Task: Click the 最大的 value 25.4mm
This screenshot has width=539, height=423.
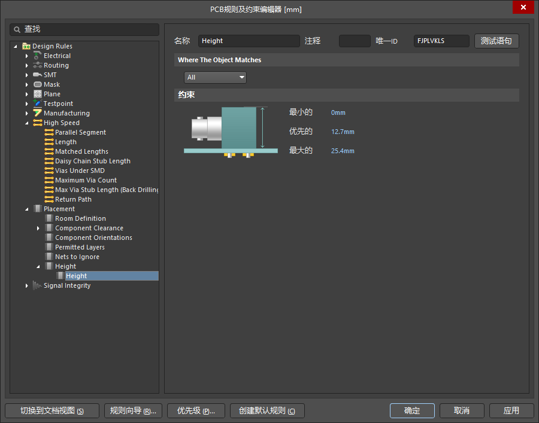Action: click(x=343, y=151)
